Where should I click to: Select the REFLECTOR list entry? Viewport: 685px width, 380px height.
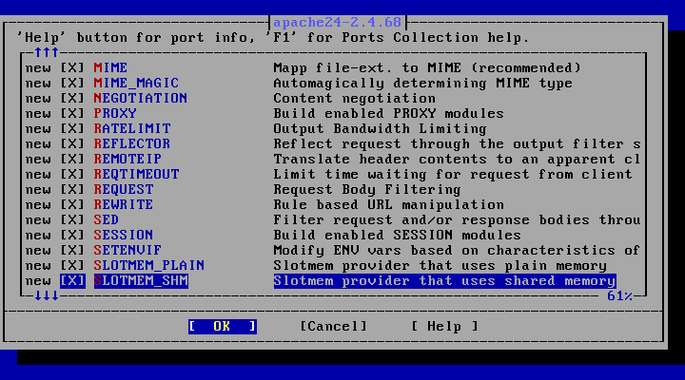[132, 144]
